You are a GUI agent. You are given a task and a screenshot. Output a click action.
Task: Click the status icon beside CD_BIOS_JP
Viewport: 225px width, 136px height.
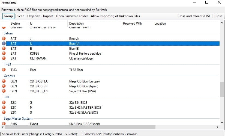[4, 86]
